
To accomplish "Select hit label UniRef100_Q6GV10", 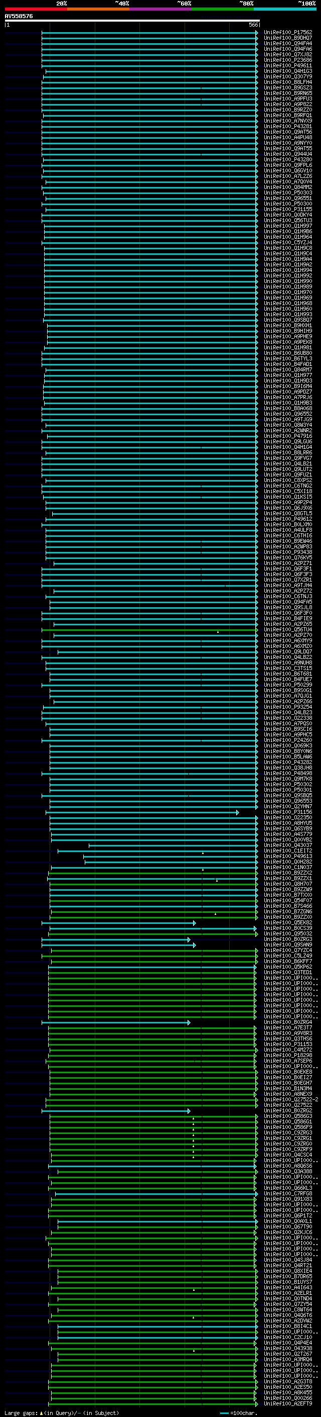I will click(287, 170).
